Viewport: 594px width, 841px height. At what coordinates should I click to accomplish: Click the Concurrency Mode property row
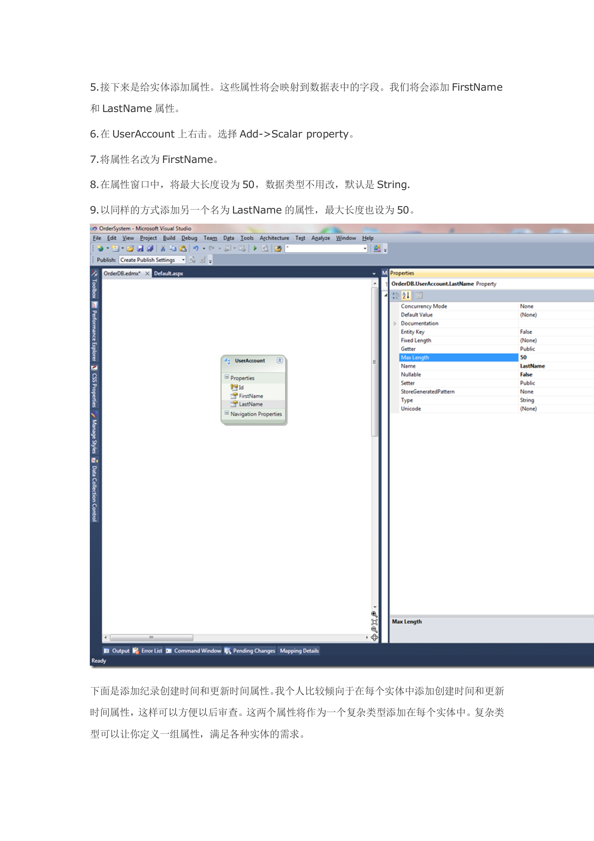coord(496,306)
